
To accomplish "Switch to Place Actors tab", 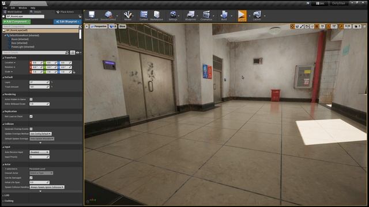I will (65, 11).
